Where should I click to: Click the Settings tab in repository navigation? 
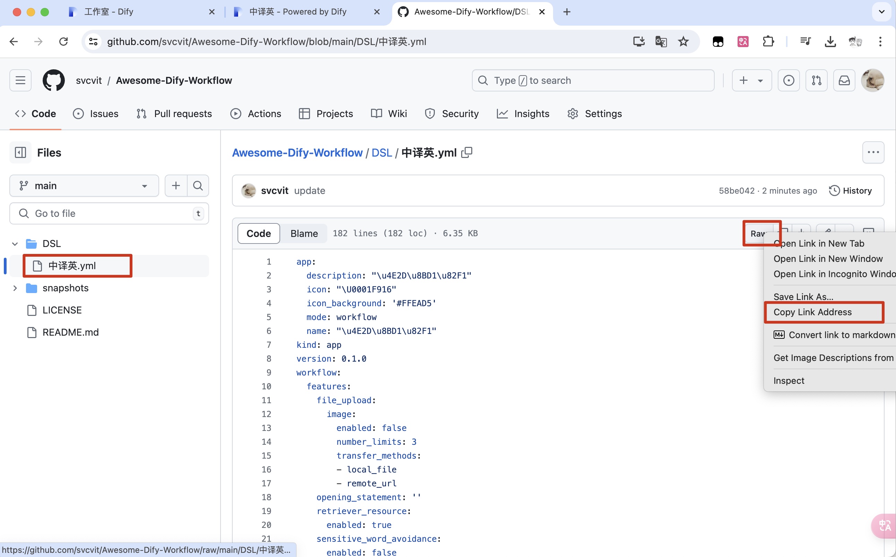point(602,114)
